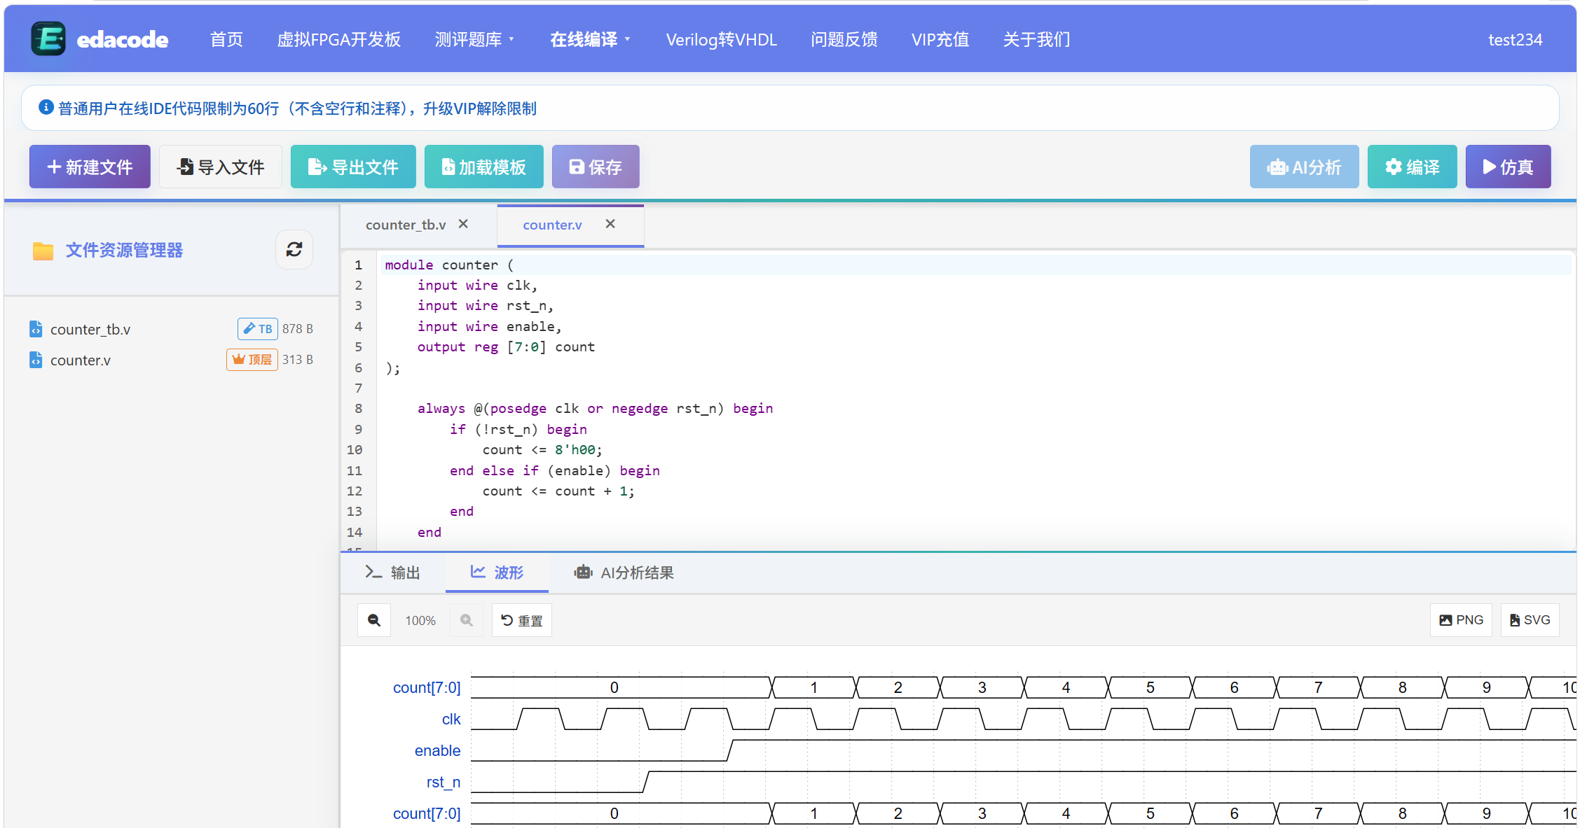Zoom out the waveform view

tap(374, 620)
